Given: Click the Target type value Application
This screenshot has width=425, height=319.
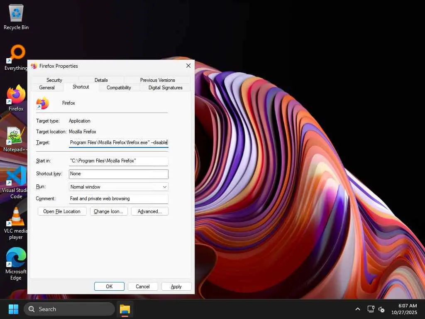Looking at the screenshot, I should [79, 121].
